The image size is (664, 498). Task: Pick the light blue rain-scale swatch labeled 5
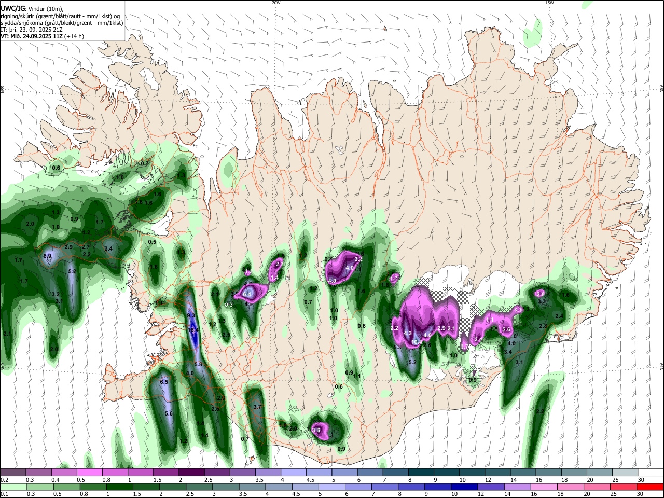click(332, 487)
